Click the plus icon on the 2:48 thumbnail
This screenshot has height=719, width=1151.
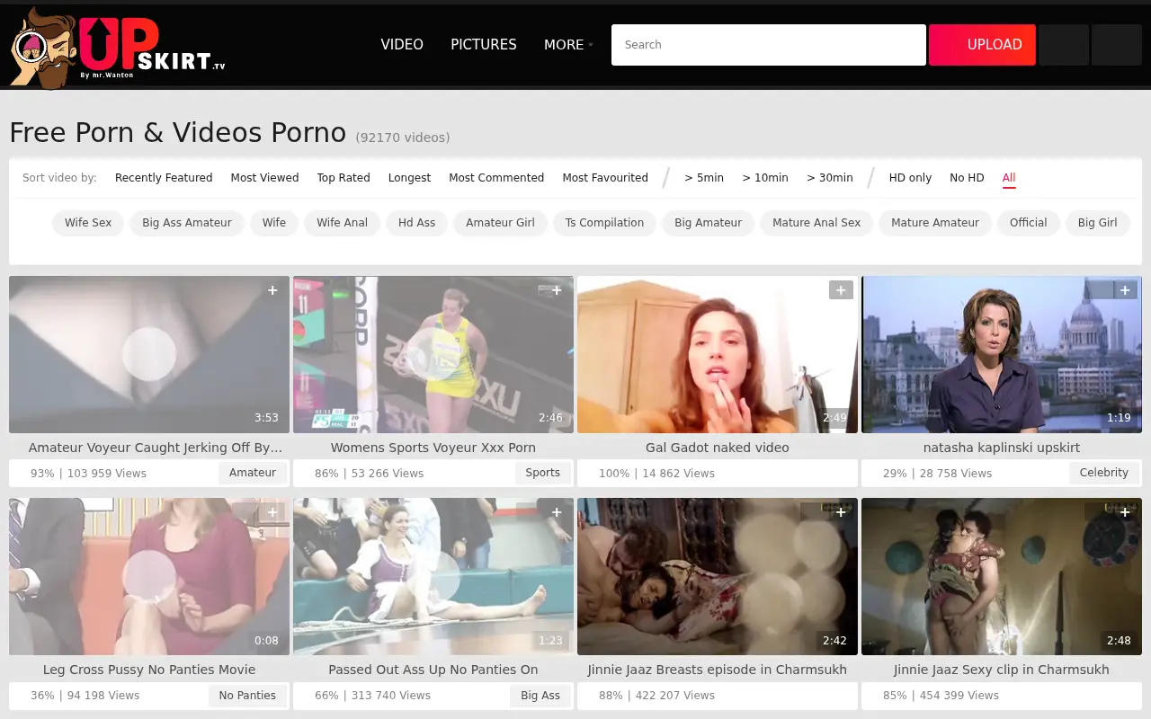tap(1125, 512)
